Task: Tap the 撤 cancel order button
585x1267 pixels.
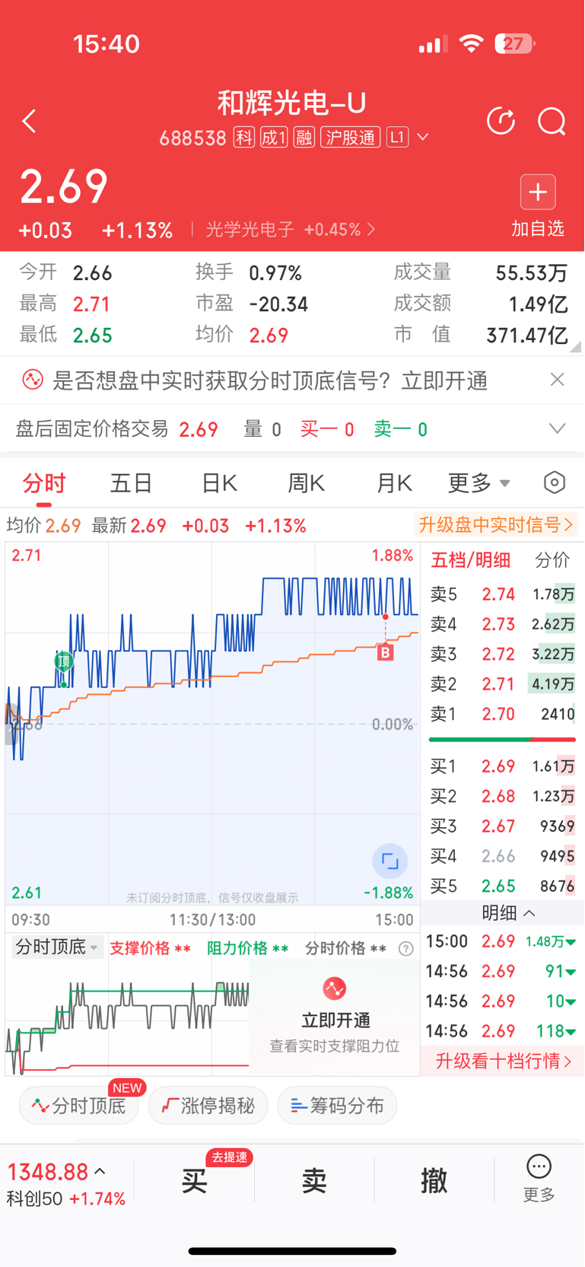Action: [x=434, y=1181]
